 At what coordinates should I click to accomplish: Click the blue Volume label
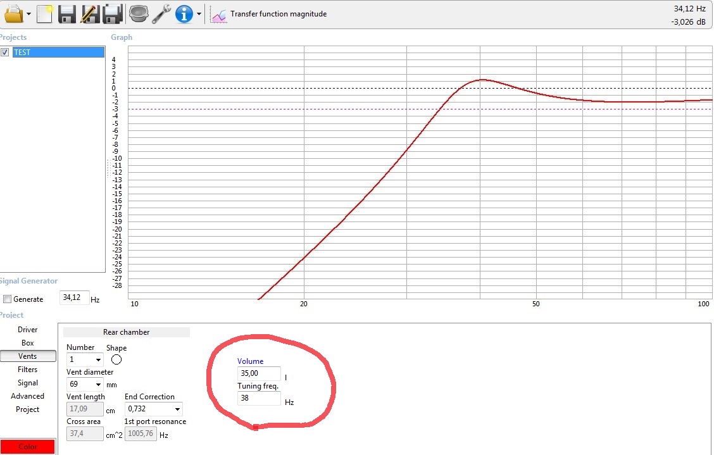coord(251,361)
